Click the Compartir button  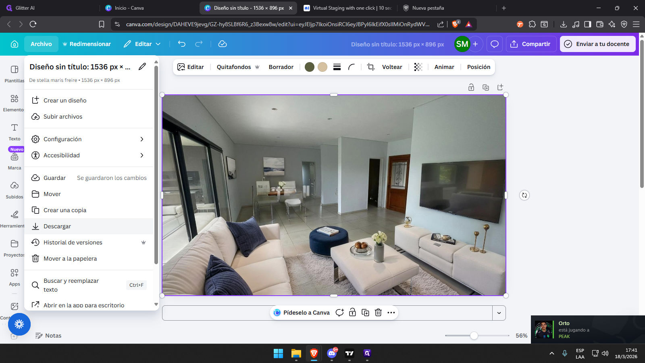point(531,44)
